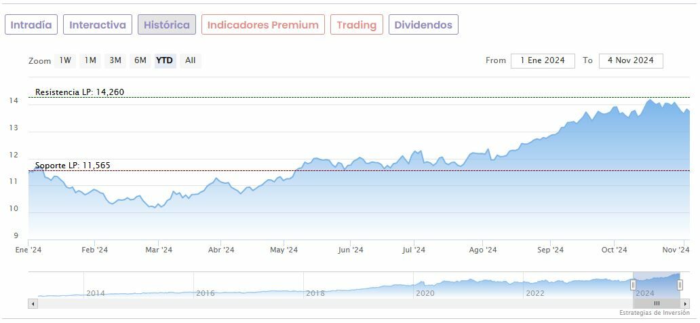700x323 pixels.
Task: Open Indicadores Premium tab
Action: pos(263,25)
